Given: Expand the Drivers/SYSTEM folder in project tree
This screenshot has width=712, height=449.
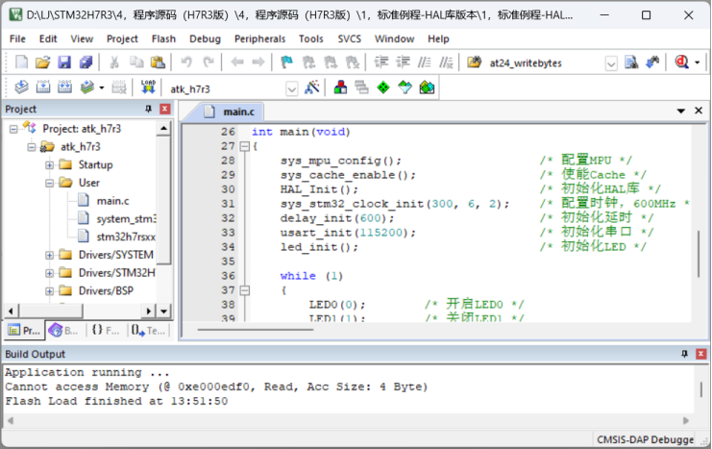Looking at the screenshot, I should [49, 255].
